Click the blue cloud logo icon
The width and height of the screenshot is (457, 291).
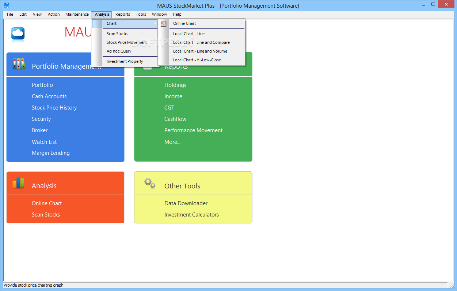pos(18,34)
